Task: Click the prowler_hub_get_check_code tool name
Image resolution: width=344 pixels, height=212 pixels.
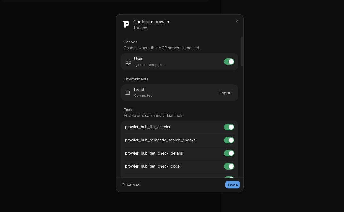Action: (x=152, y=166)
